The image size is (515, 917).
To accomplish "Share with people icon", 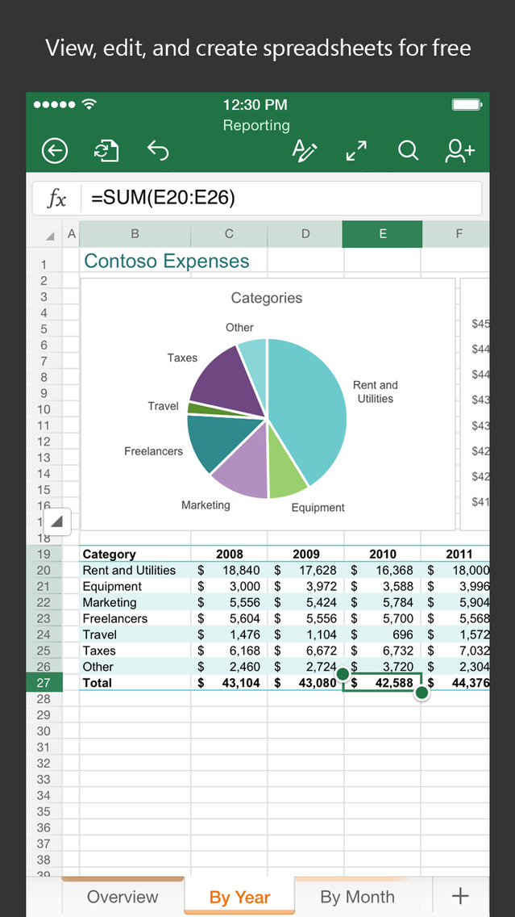I will point(459,151).
